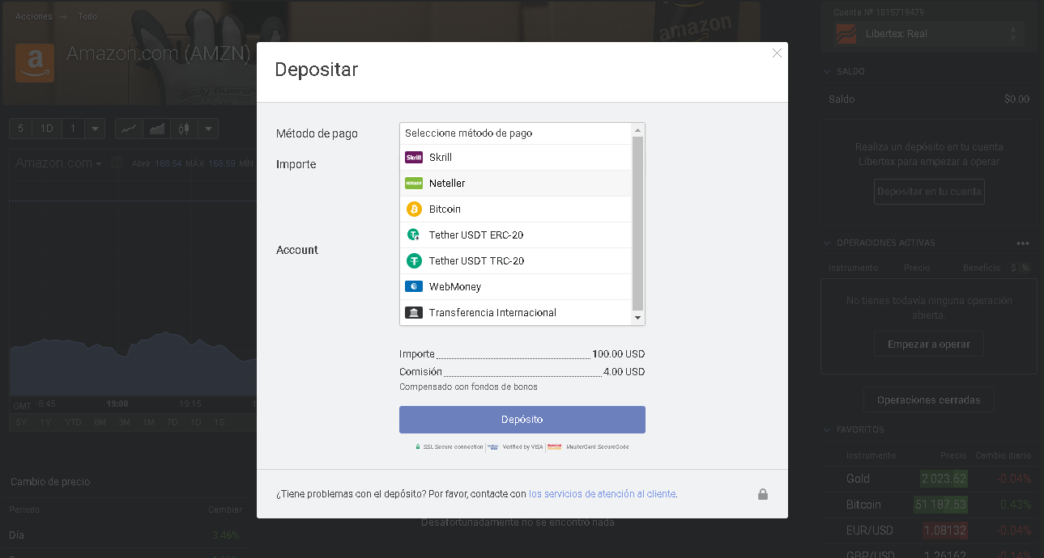Close the Depositar dialog with the X
This screenshot has height=558, width=1044.
click(777, 53)
